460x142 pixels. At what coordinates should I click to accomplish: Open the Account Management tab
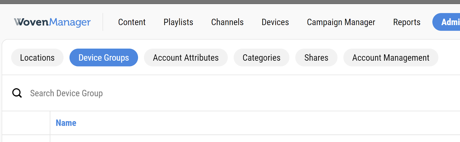[391, 58]
